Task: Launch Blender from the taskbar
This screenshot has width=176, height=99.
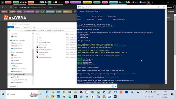Action: (76, 92)
